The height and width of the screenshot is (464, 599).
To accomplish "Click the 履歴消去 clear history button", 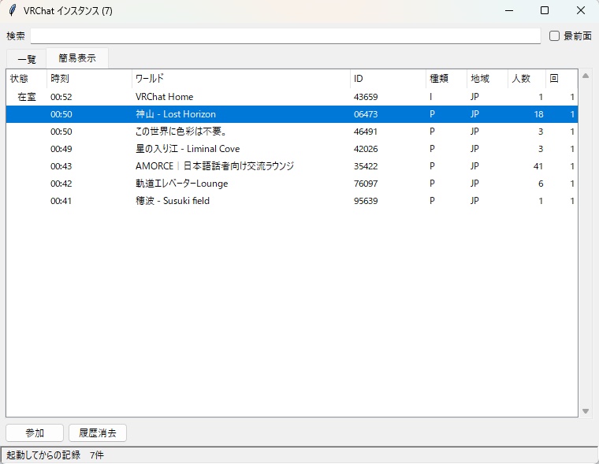I will tap(98, 433).
